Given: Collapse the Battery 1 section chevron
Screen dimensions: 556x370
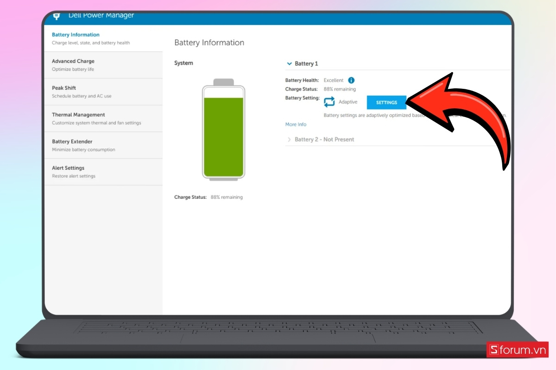Looking at the screenshot, I should (x=289, y=64).
